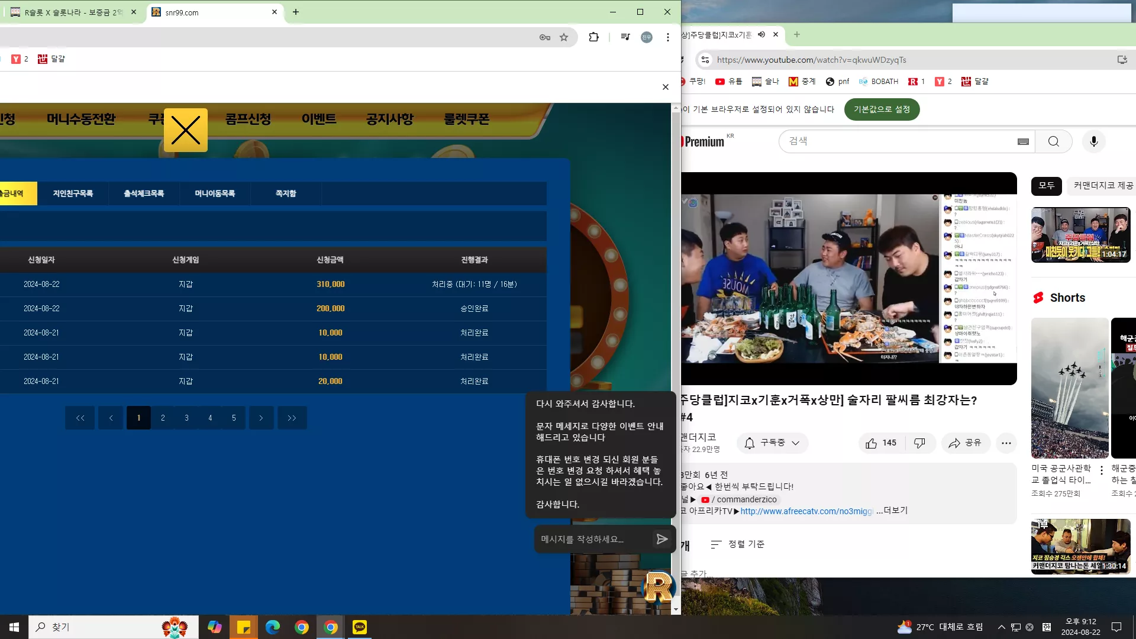Open Chrome three-dot menu

click(x=668, y=37)
